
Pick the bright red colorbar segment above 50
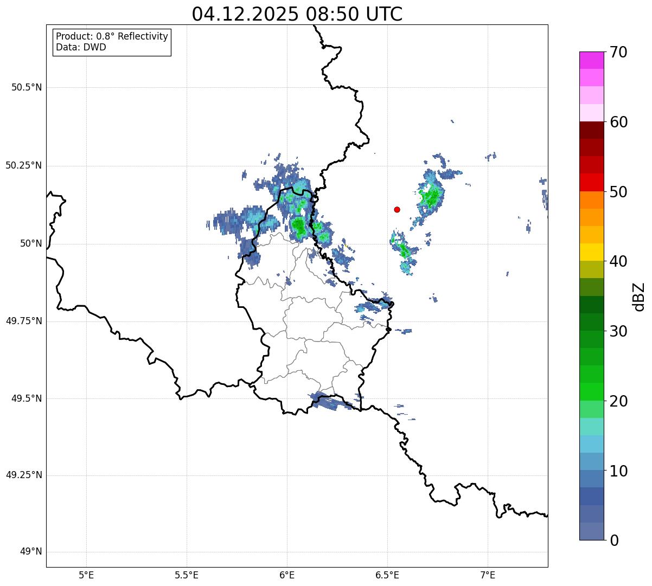[592, 182]
